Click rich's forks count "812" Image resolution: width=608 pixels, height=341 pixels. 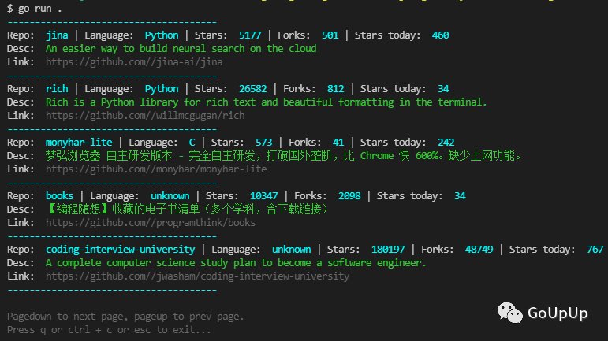(335, 89)
